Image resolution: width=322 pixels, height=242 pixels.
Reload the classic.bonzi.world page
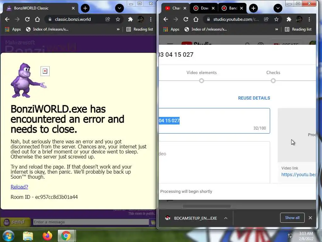pyautogui.click(x=27, y=19)
